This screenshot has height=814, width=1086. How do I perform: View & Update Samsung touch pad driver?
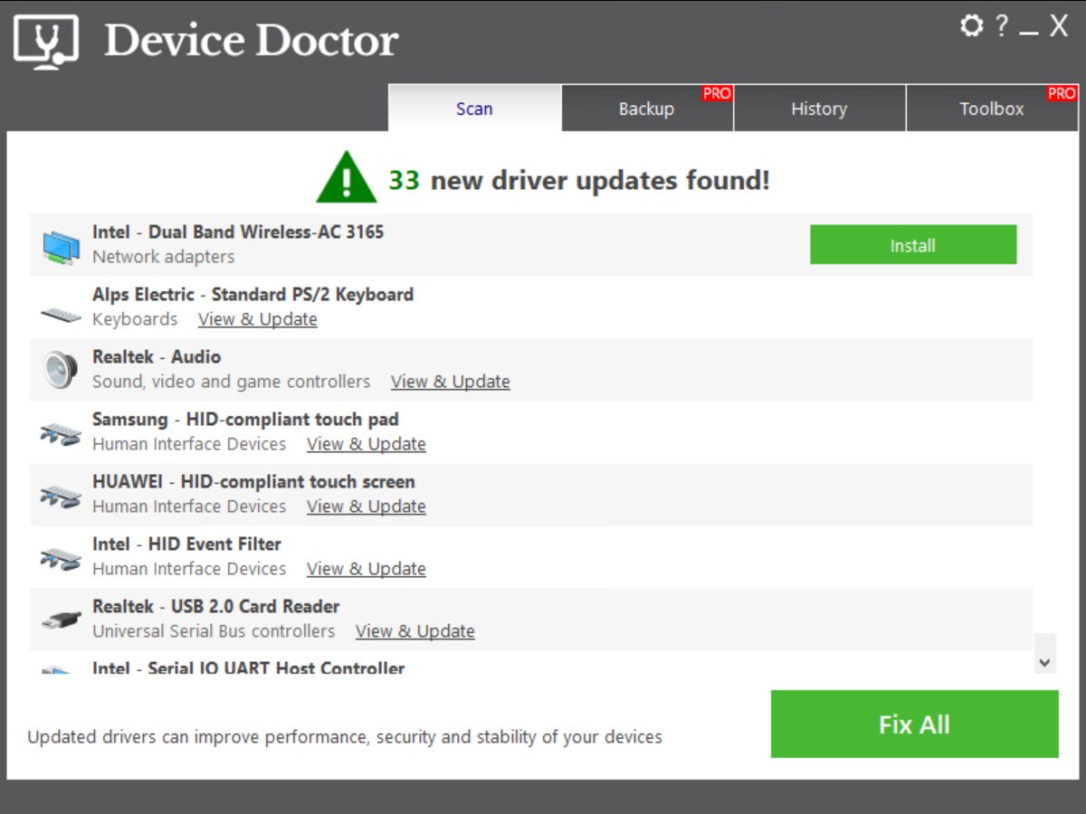click(x=367, y=444)
